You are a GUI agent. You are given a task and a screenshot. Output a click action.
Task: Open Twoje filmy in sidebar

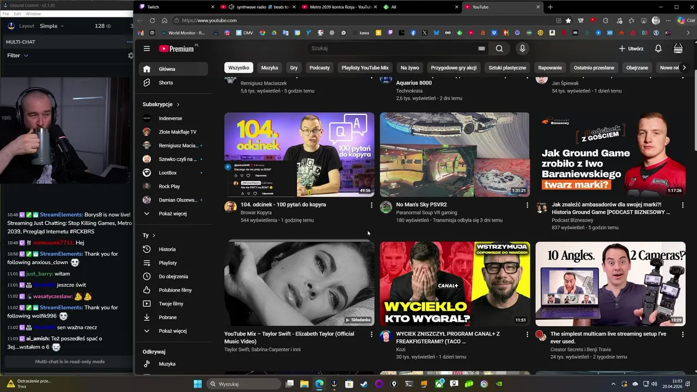(173, 304)
